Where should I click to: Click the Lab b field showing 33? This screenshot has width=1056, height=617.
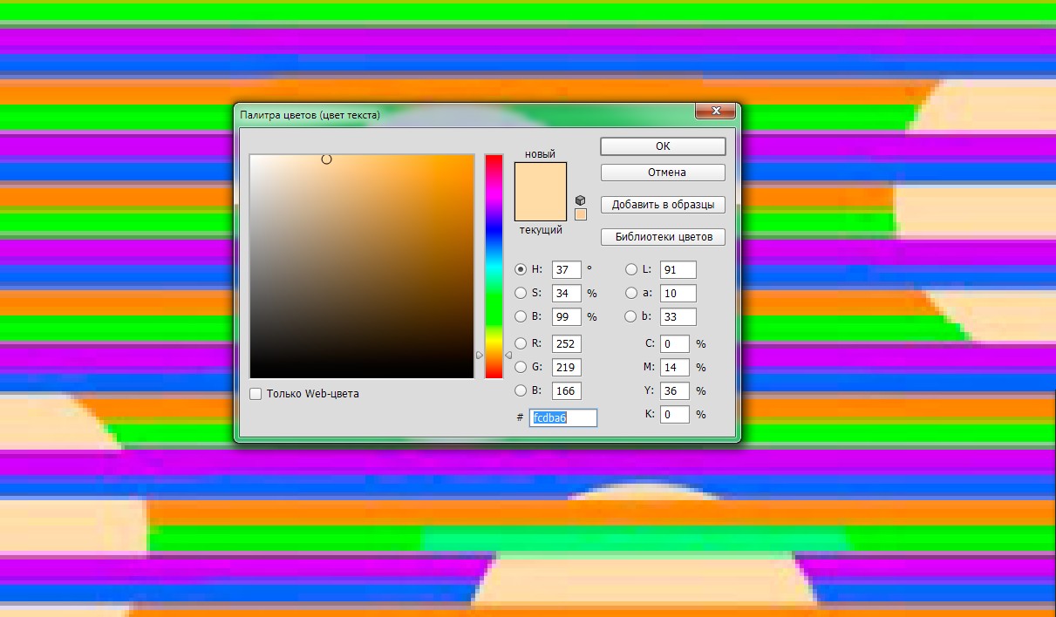click(678, 316)
